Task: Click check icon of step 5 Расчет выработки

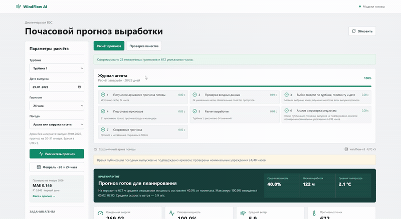Action: tap(194, 111)
